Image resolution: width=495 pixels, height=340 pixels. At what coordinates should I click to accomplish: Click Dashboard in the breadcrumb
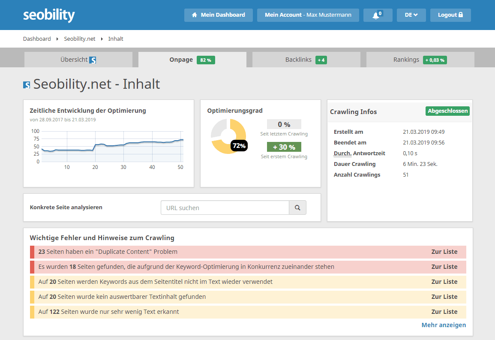pos(37,39)
